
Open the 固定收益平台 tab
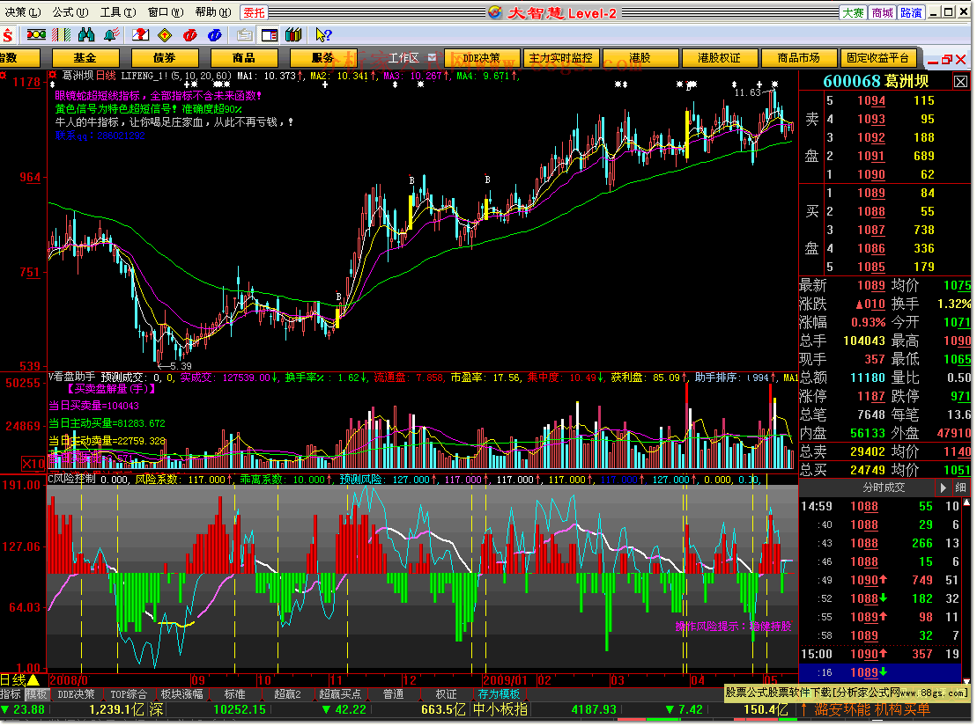click(877, 58)
